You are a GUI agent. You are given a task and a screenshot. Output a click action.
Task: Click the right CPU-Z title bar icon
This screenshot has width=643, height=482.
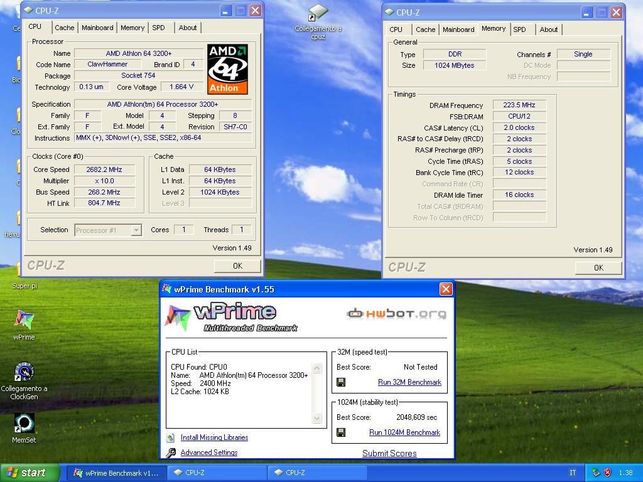tap(389, 13)
